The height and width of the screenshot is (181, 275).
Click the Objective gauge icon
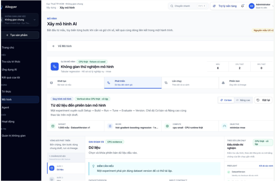click(225, 126)
